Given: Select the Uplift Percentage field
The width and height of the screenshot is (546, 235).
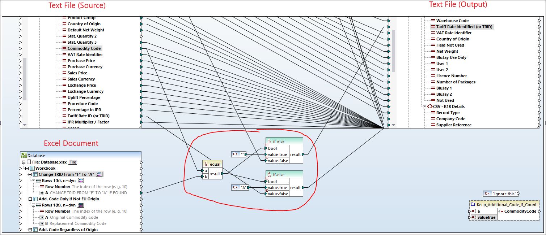Looking at the screenshot, I should pos(84,97).
